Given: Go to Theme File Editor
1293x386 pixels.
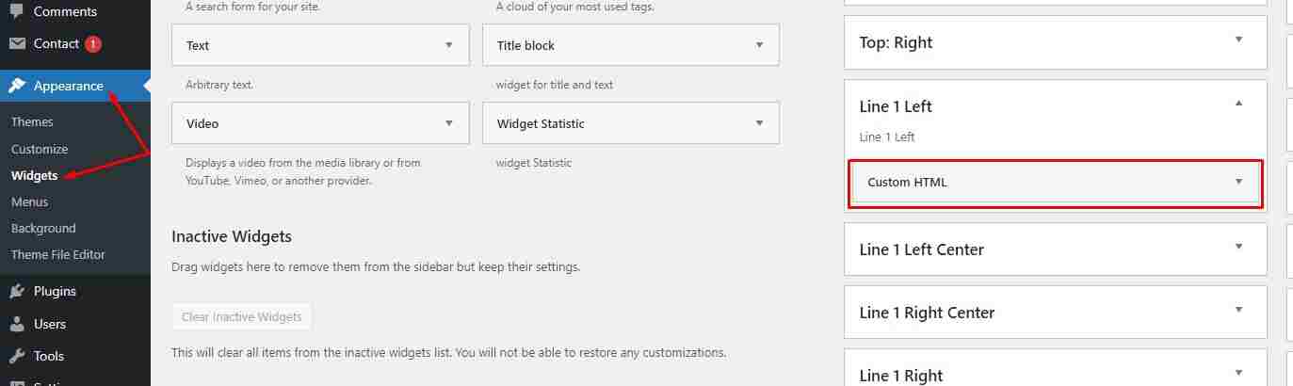Looking at the screenshot, I should (58, 254).
